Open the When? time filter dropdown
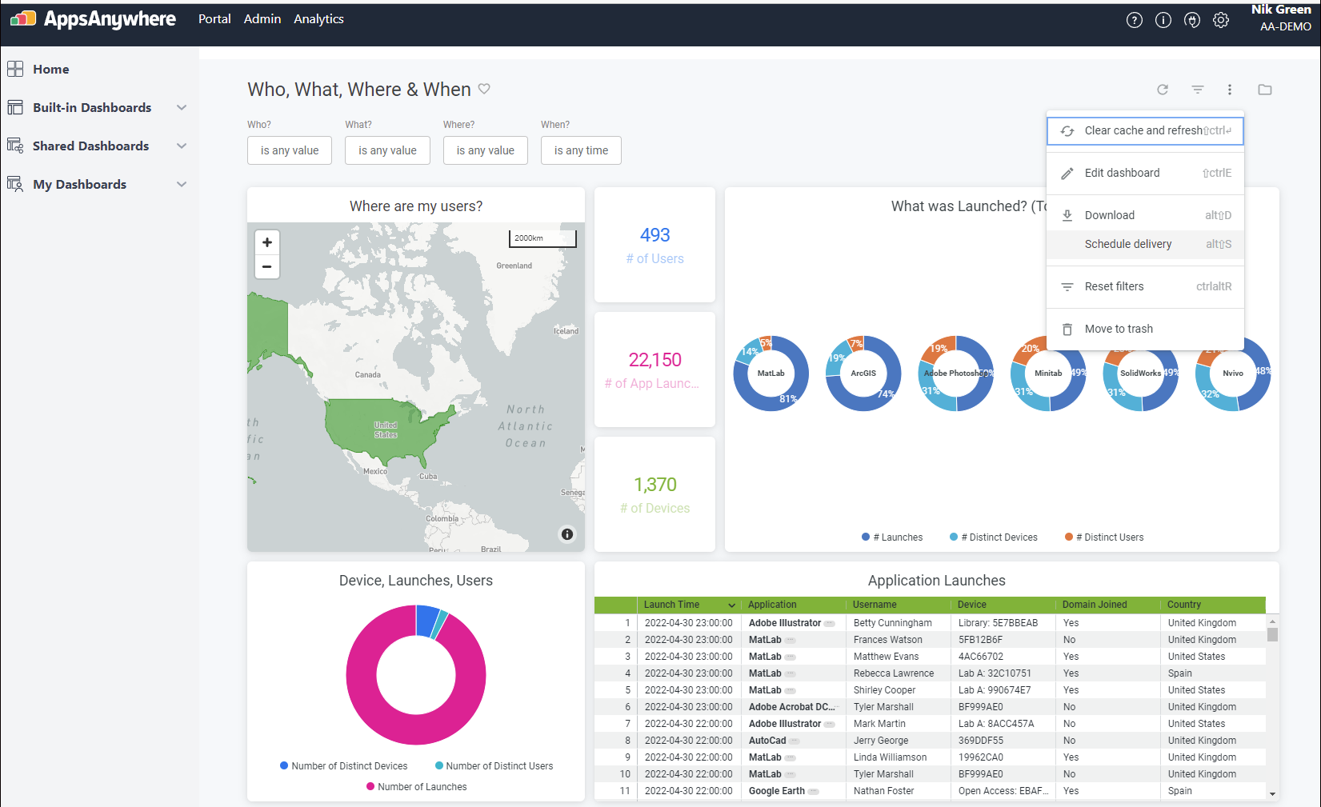The image size is (1321, 807). (581, 150)
